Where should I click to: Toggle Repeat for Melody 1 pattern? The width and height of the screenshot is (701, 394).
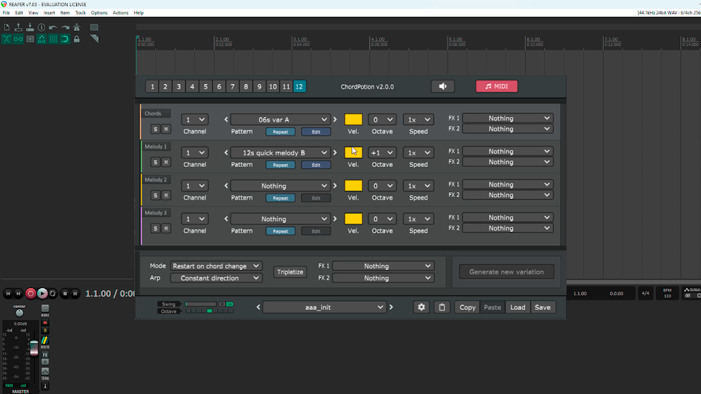click(x=280, y=165)
